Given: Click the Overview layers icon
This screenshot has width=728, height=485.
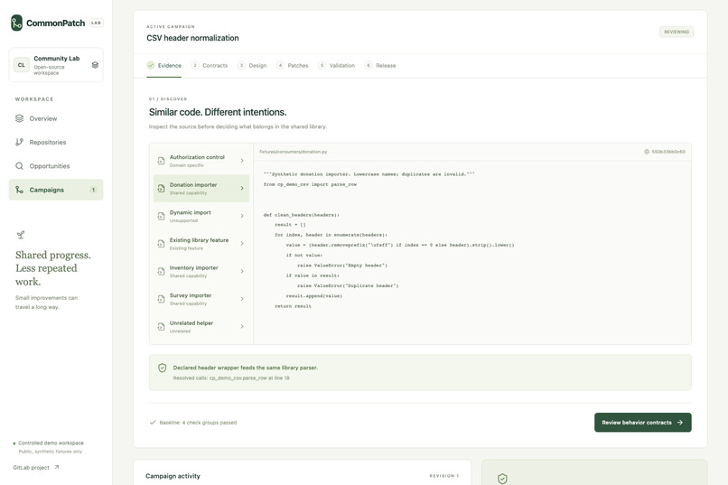Looking at the screenshot, I should pos(19,118).
